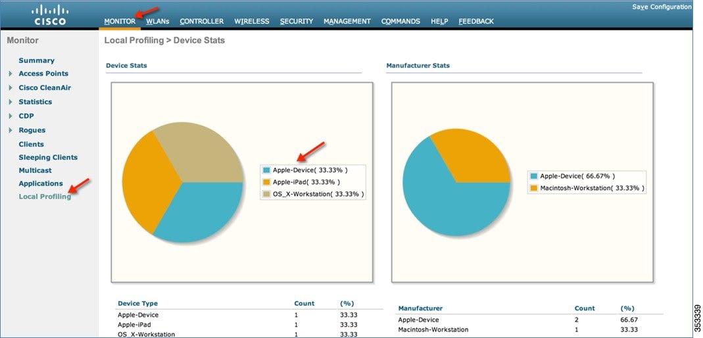703x338 pixels.
Task: Open the WIRELESS menu
Action: point(251,21)
